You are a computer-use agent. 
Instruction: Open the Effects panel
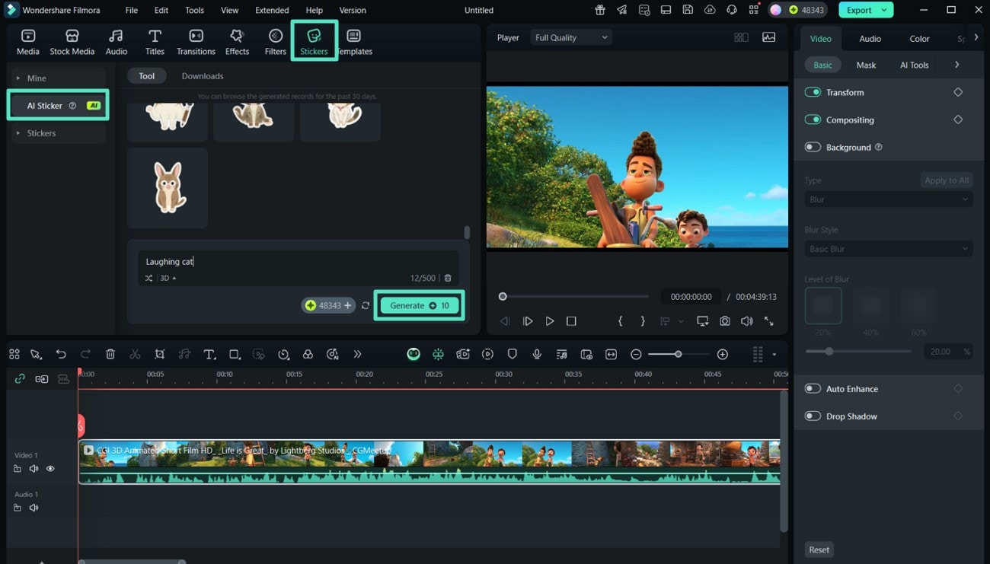click(x=237, y=42)
